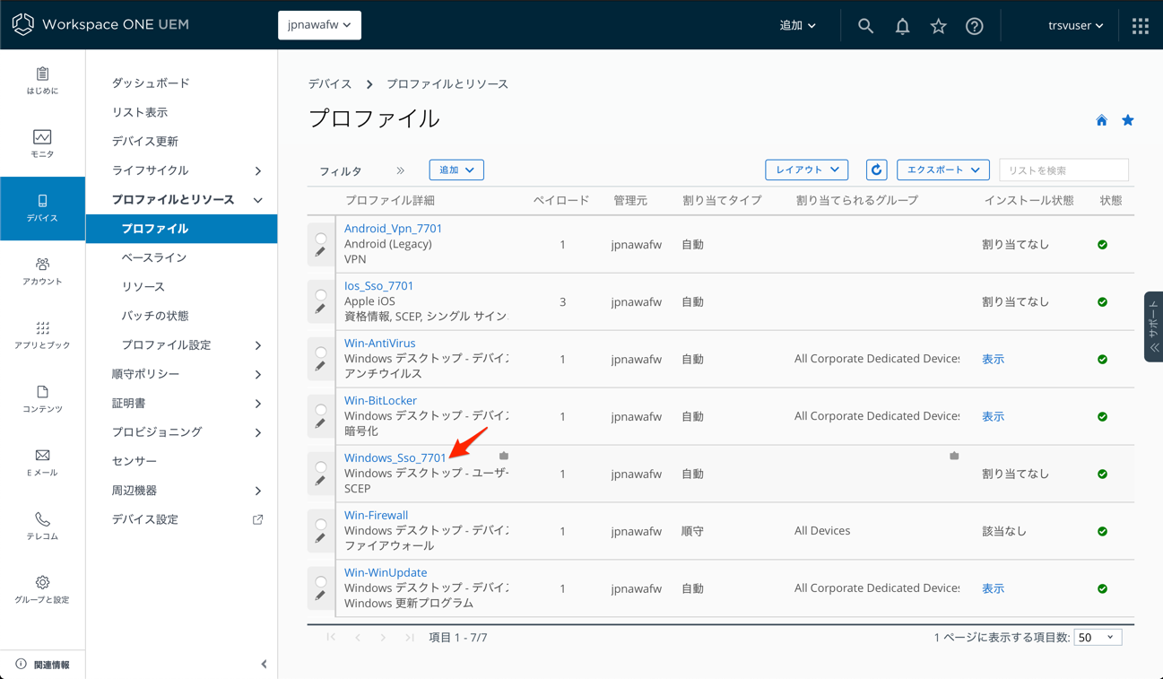Click デバイス breadcrumb link
The height and width of the screenshot is (679, 1163).
330,83
